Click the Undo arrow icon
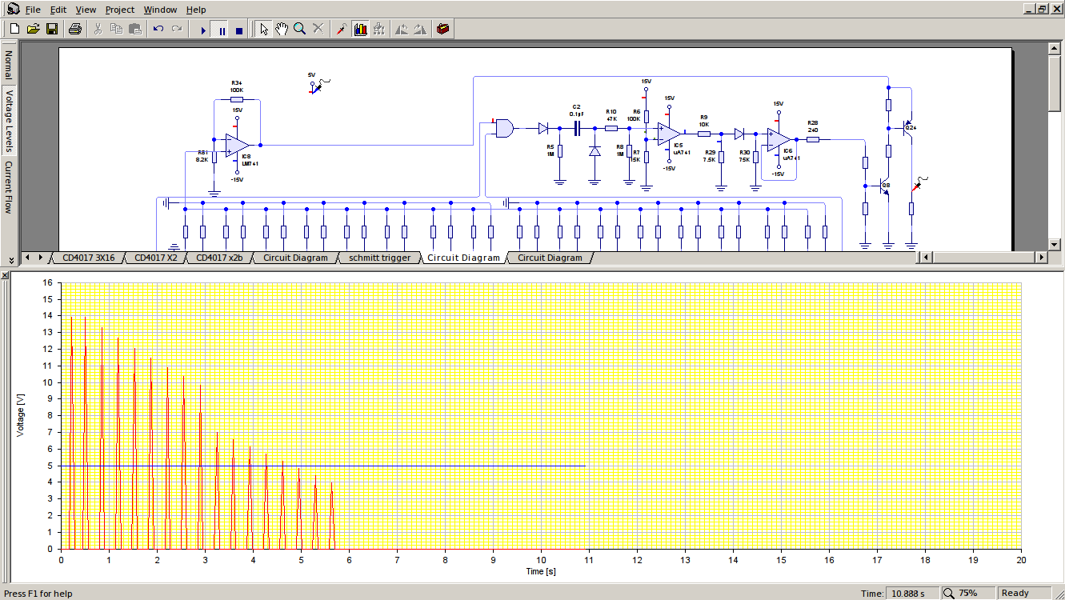This screenshot has height=600, width=1065. [158, 30]
